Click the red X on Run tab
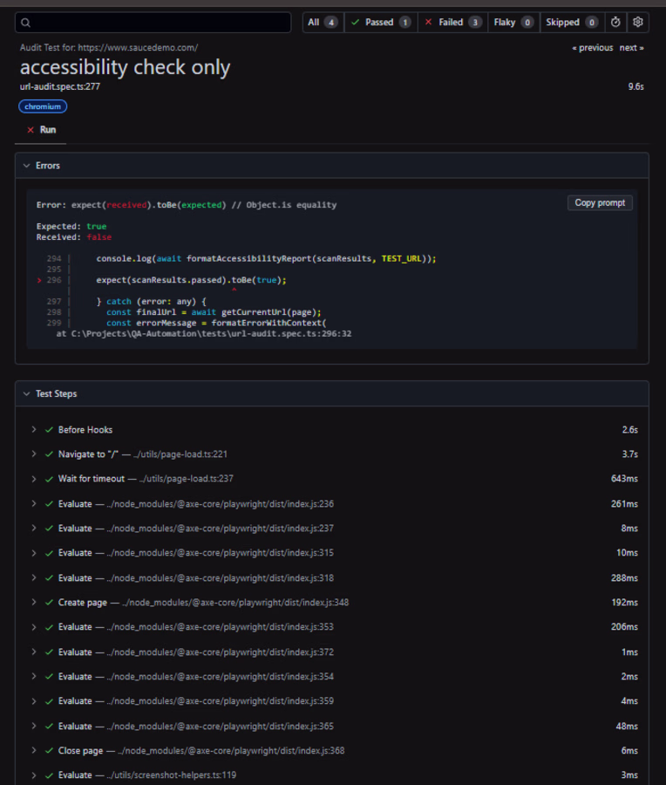Viewport: 666px width, 785px height. click(x=31, y=130)
